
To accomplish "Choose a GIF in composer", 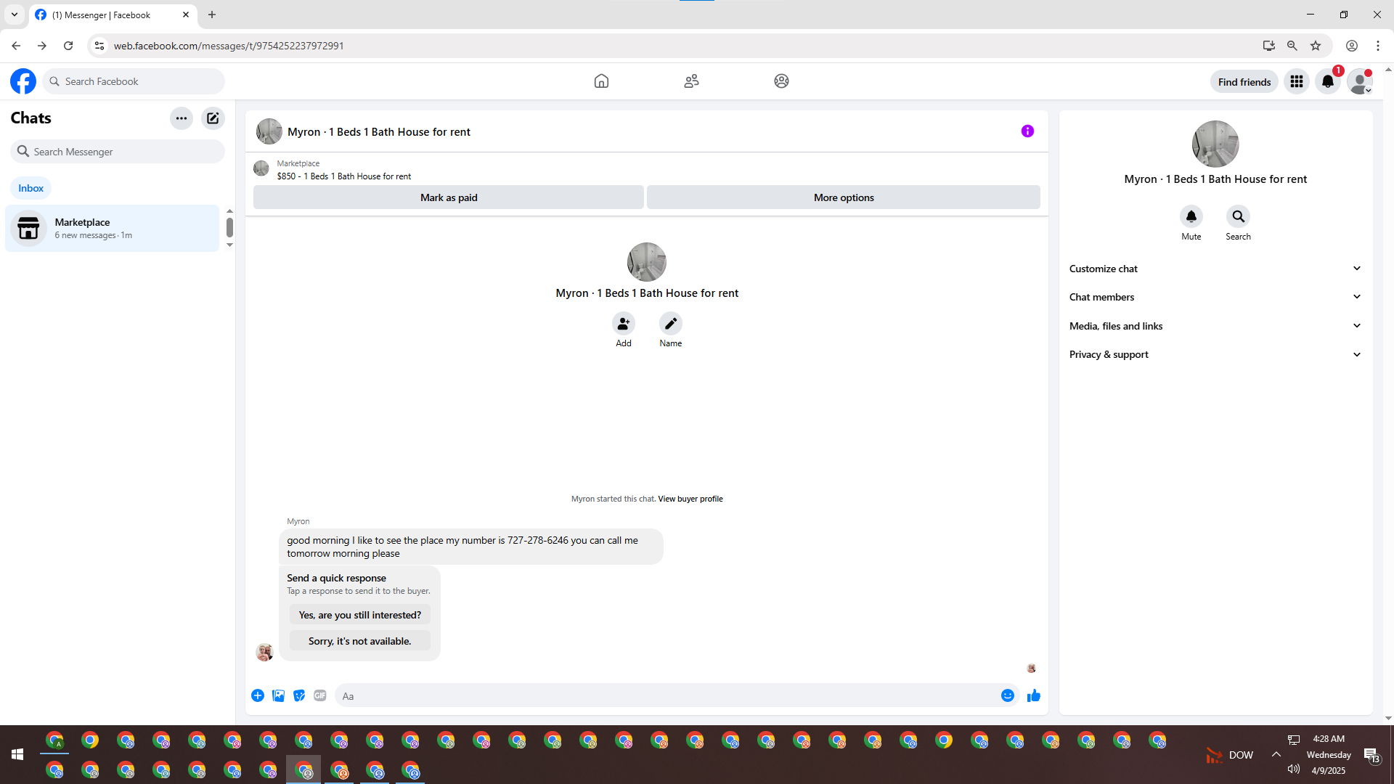I will coord(320,696).
